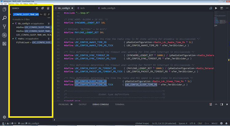Open Manage gear at sidebar bottom

click(5, 117)
